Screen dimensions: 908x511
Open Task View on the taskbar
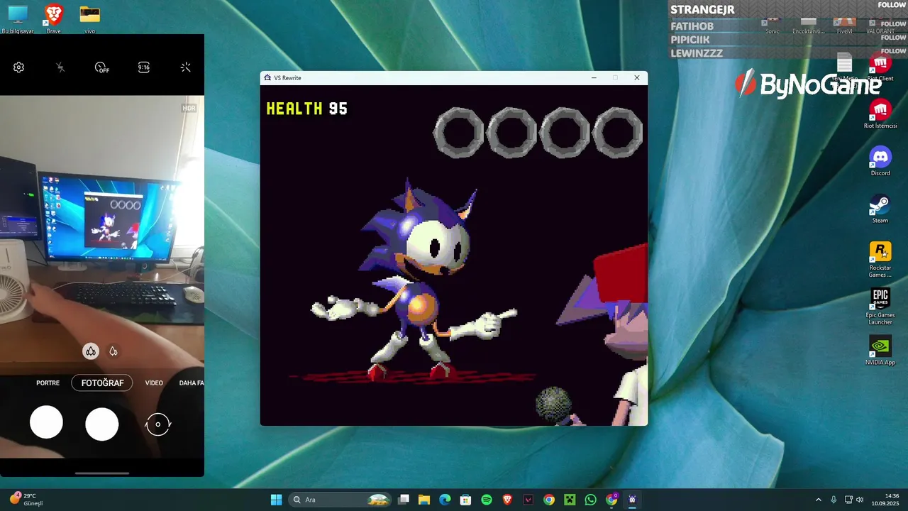pyautogui.click(x=404, y=500)
